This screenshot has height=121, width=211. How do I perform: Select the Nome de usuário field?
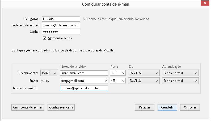[84, 88]
